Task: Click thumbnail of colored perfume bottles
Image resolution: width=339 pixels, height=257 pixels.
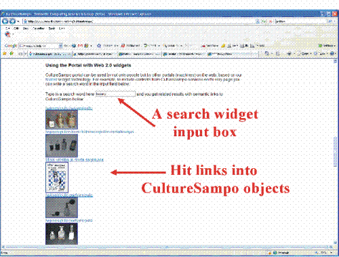Action: 62,120
